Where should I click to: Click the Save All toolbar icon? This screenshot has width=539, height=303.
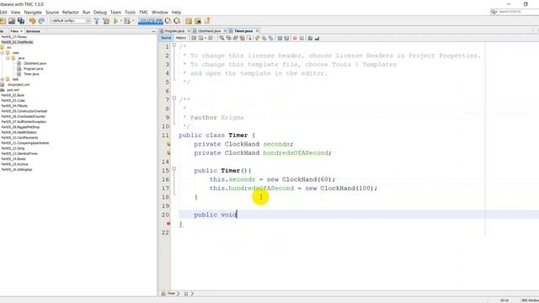[21, 21]
